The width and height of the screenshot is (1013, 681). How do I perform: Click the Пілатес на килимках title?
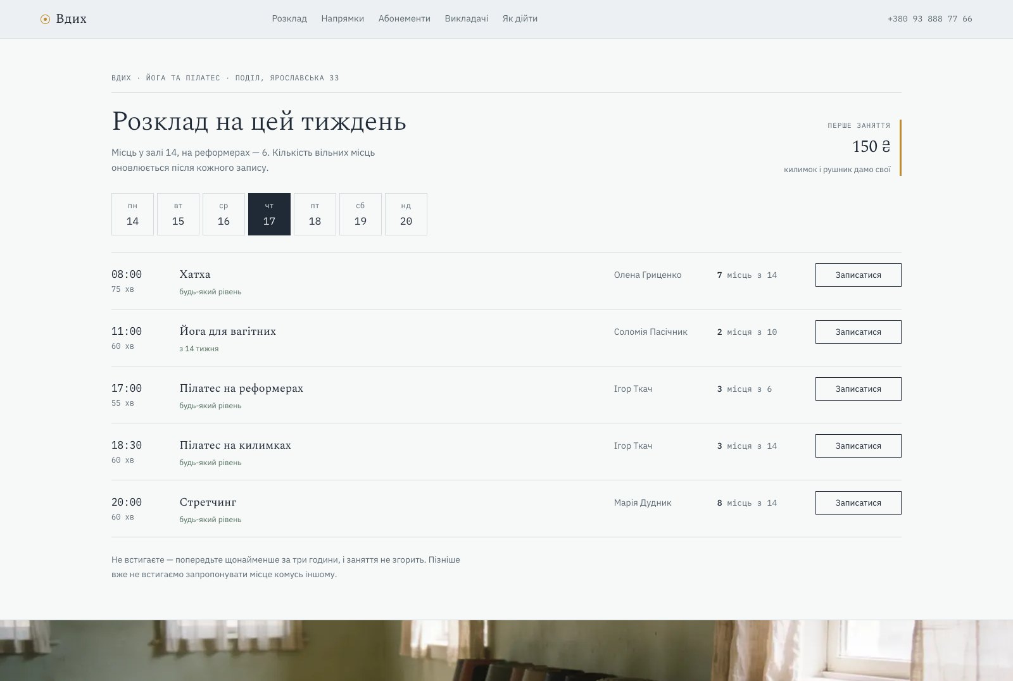pos(236,445)
